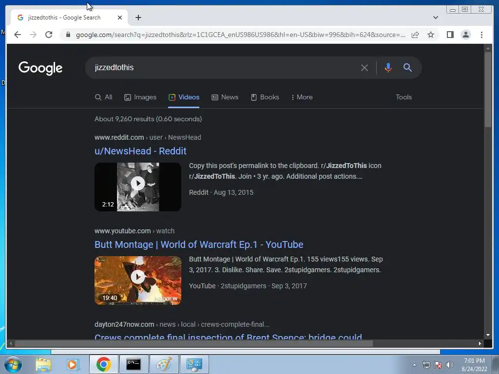Launch Windows Media Player from taskbar
The width and height of the screenshot is (499, 374).
coord(73,364)
